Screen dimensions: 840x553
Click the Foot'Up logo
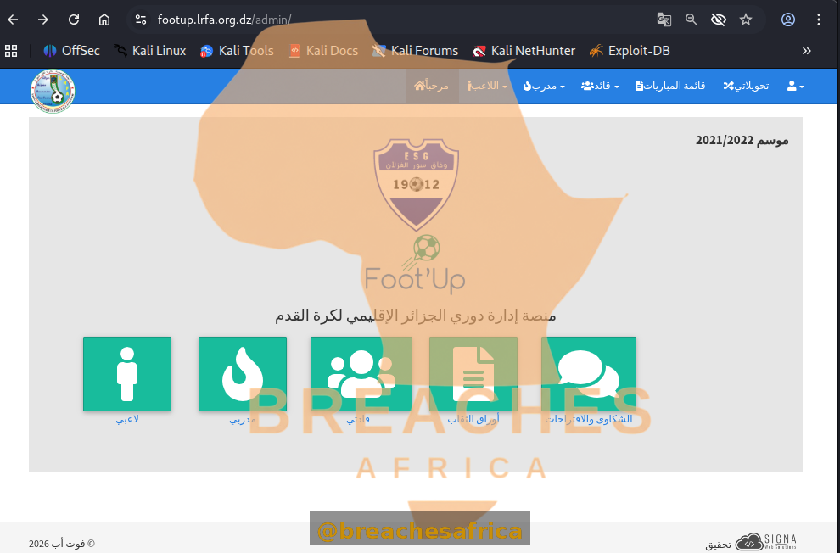coord(415,265)
